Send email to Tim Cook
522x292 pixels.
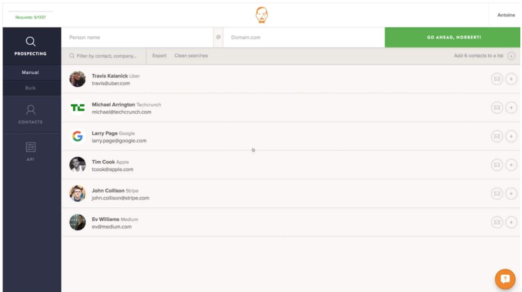pyautogui.click(x=497, y=165)
